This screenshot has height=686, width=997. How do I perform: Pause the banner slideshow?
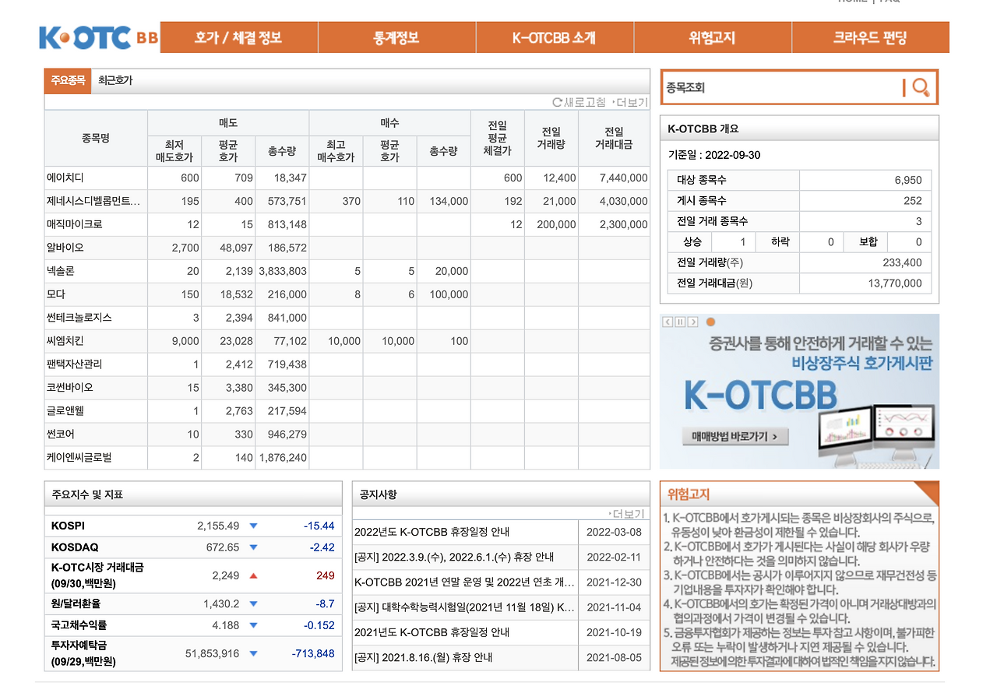pos(680,321)
